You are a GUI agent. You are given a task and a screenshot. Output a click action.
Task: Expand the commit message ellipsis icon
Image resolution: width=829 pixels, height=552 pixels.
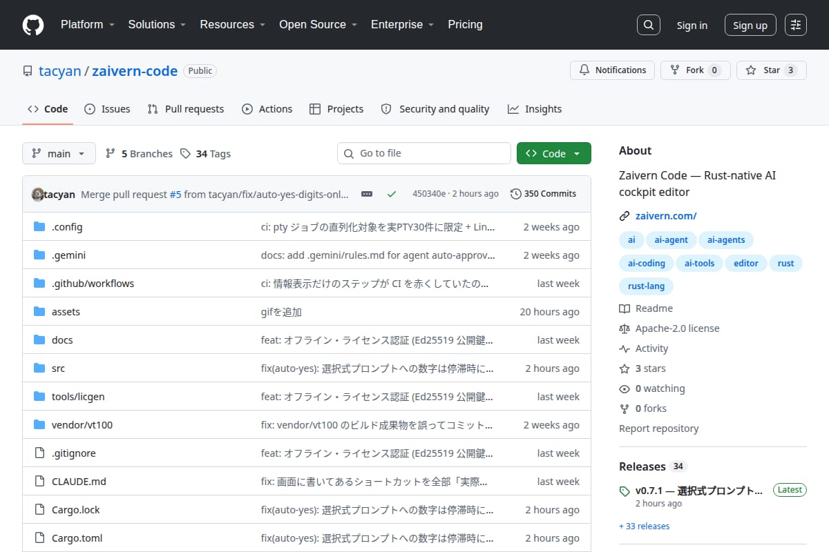point(367,194)
